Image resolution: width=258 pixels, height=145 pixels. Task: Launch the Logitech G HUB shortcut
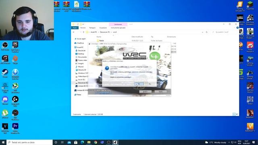(15, 101)
